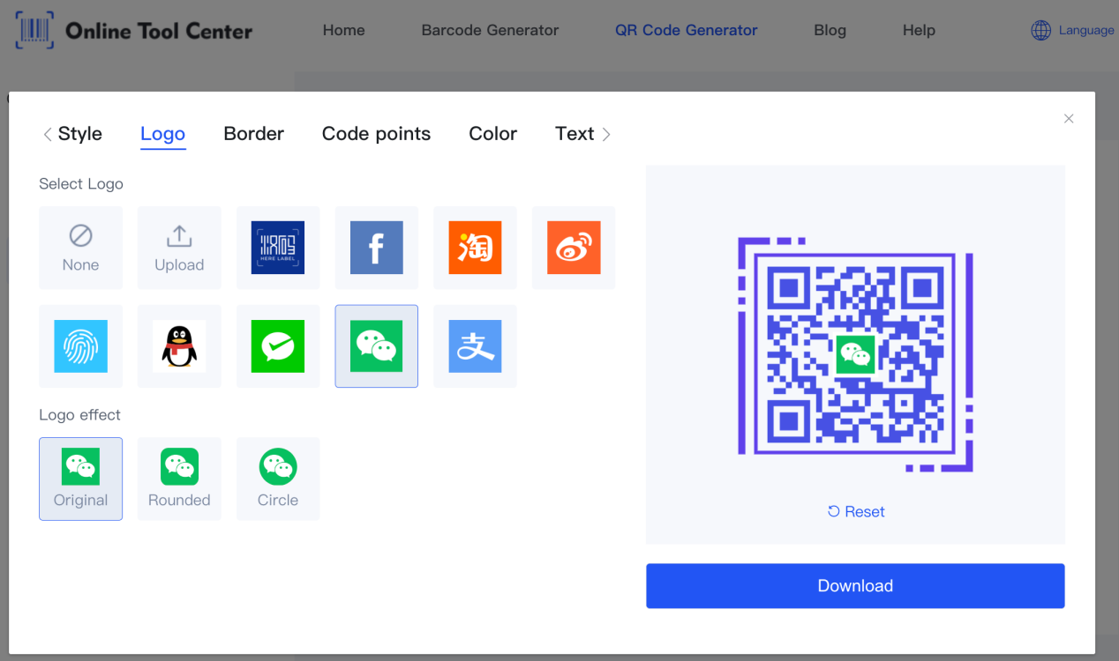
Task: Switch to the Color tab
Action: 492,134
